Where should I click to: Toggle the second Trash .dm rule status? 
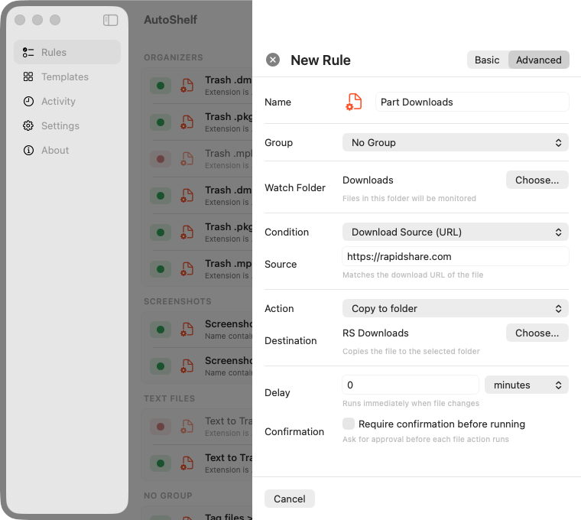(161, 196)
